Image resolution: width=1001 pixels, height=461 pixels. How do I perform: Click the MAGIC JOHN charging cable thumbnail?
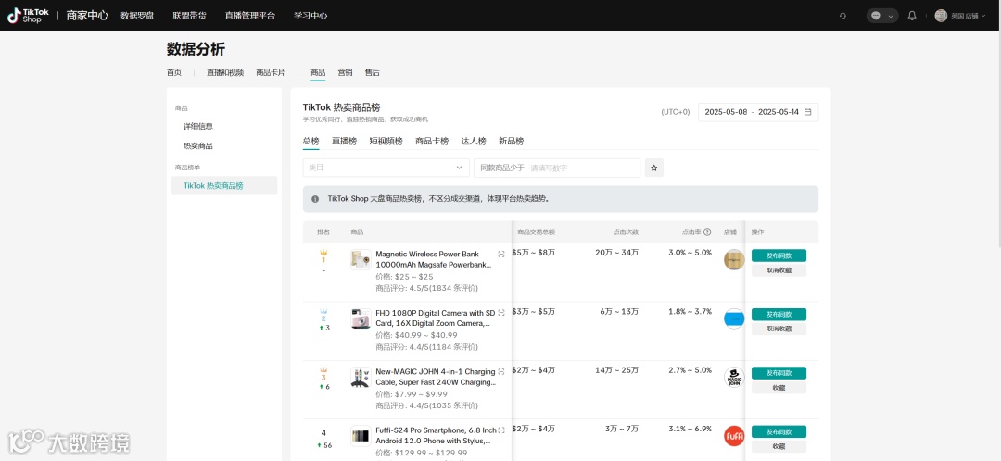click(361, 378)
